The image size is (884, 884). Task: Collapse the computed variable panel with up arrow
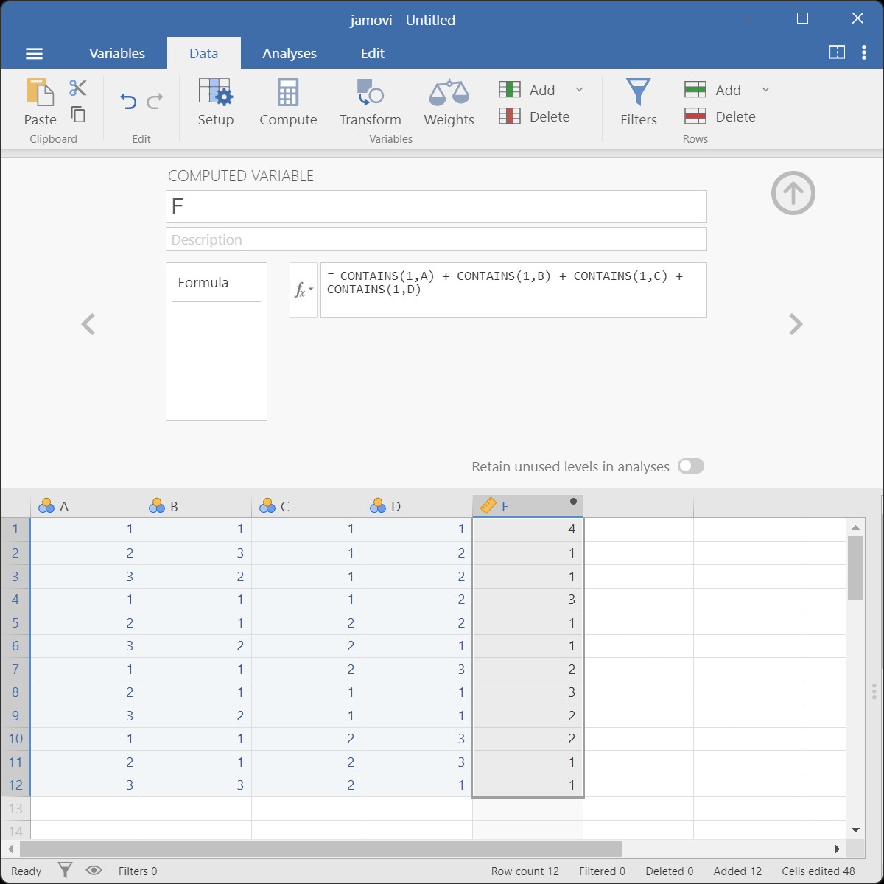793,194
